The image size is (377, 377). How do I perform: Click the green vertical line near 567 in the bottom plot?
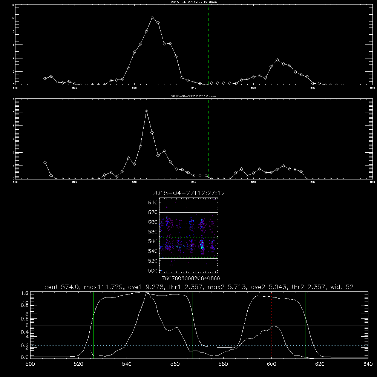pyautogui.click(x=193, y=325)
